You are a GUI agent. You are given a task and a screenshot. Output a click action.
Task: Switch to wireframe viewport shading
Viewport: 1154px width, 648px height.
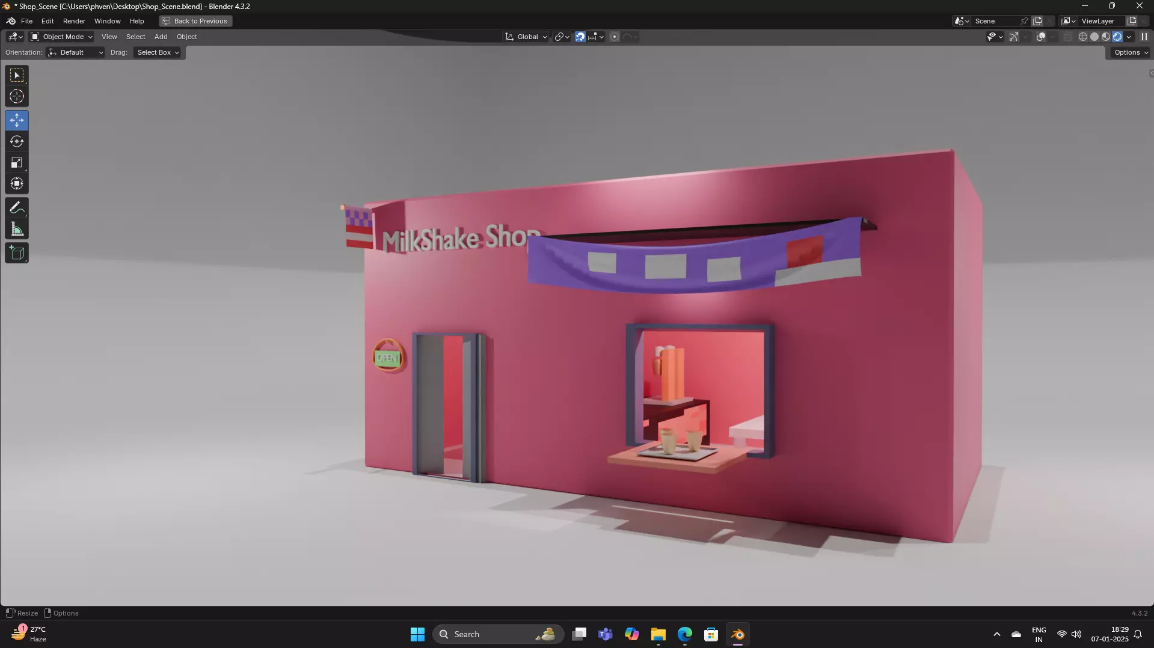click(x=1083, y=37)
